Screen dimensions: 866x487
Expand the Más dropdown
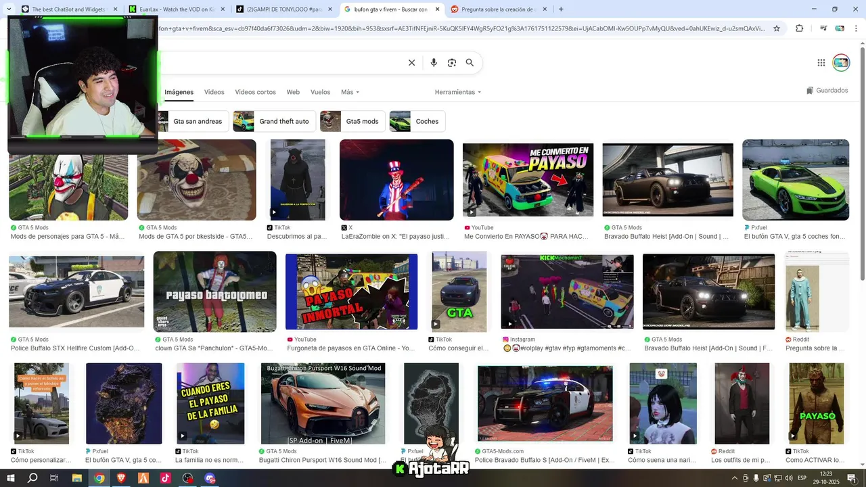350,92
